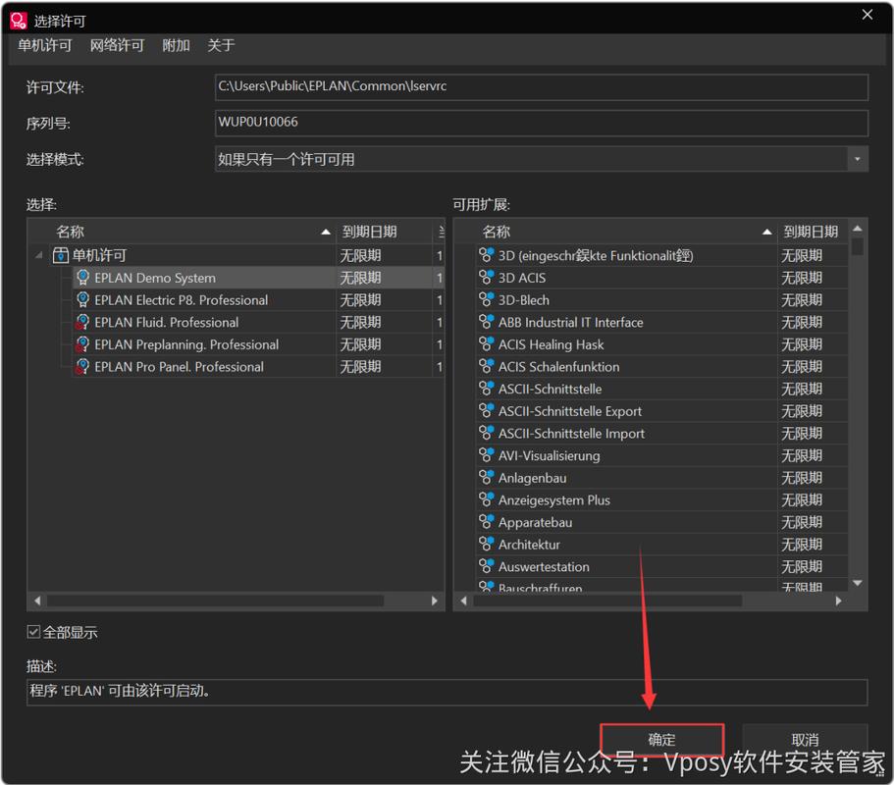The image size is (894, 785).
Task: Click the ASCII-Schnittstelle Export extension icon
Action: (486, 411)
